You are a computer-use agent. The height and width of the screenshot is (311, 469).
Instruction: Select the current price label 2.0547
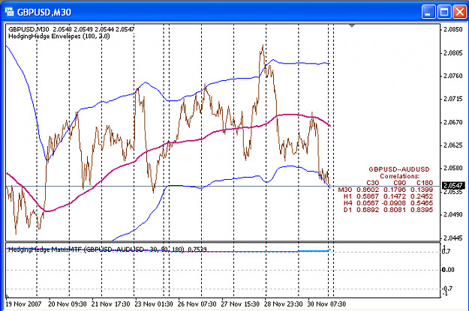click(x=452, y=186)
